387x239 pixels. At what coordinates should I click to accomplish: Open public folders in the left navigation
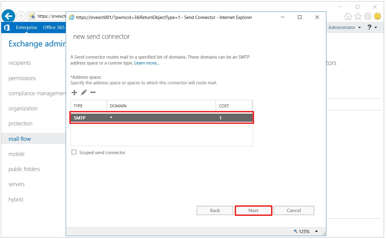[x=24, y=169]
